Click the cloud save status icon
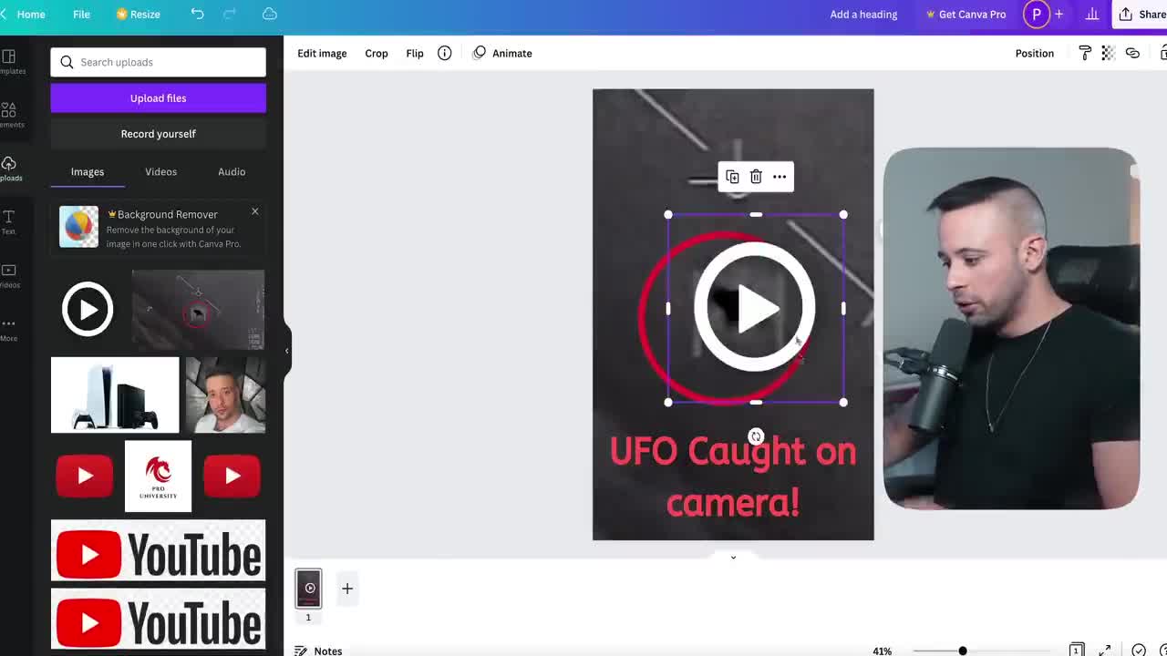Image resolution: width=1167 pixels, height=656 pixels. click(270, 14)
